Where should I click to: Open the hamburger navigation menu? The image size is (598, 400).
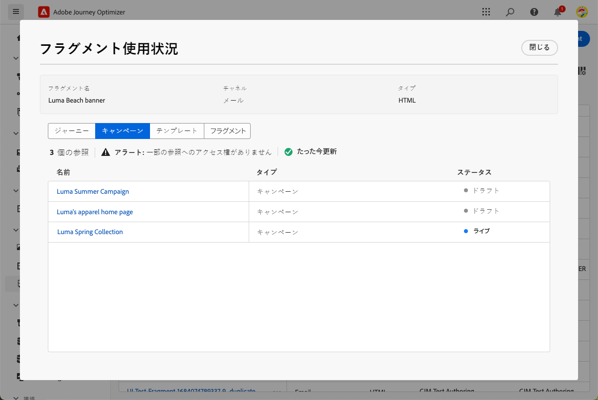tap(16, 11)
